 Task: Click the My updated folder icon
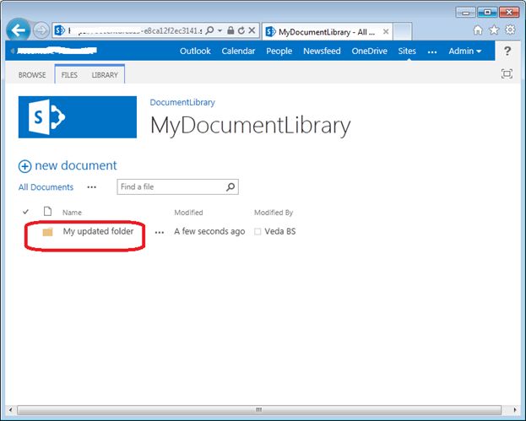tap(47, 232)
